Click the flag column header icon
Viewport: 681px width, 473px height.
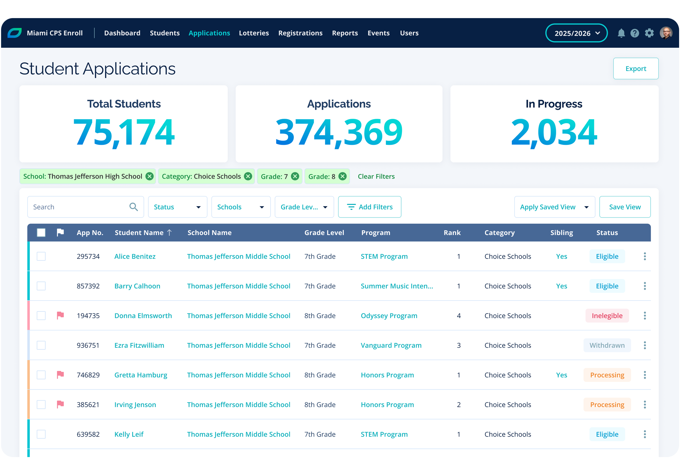[x=60, y=232]
